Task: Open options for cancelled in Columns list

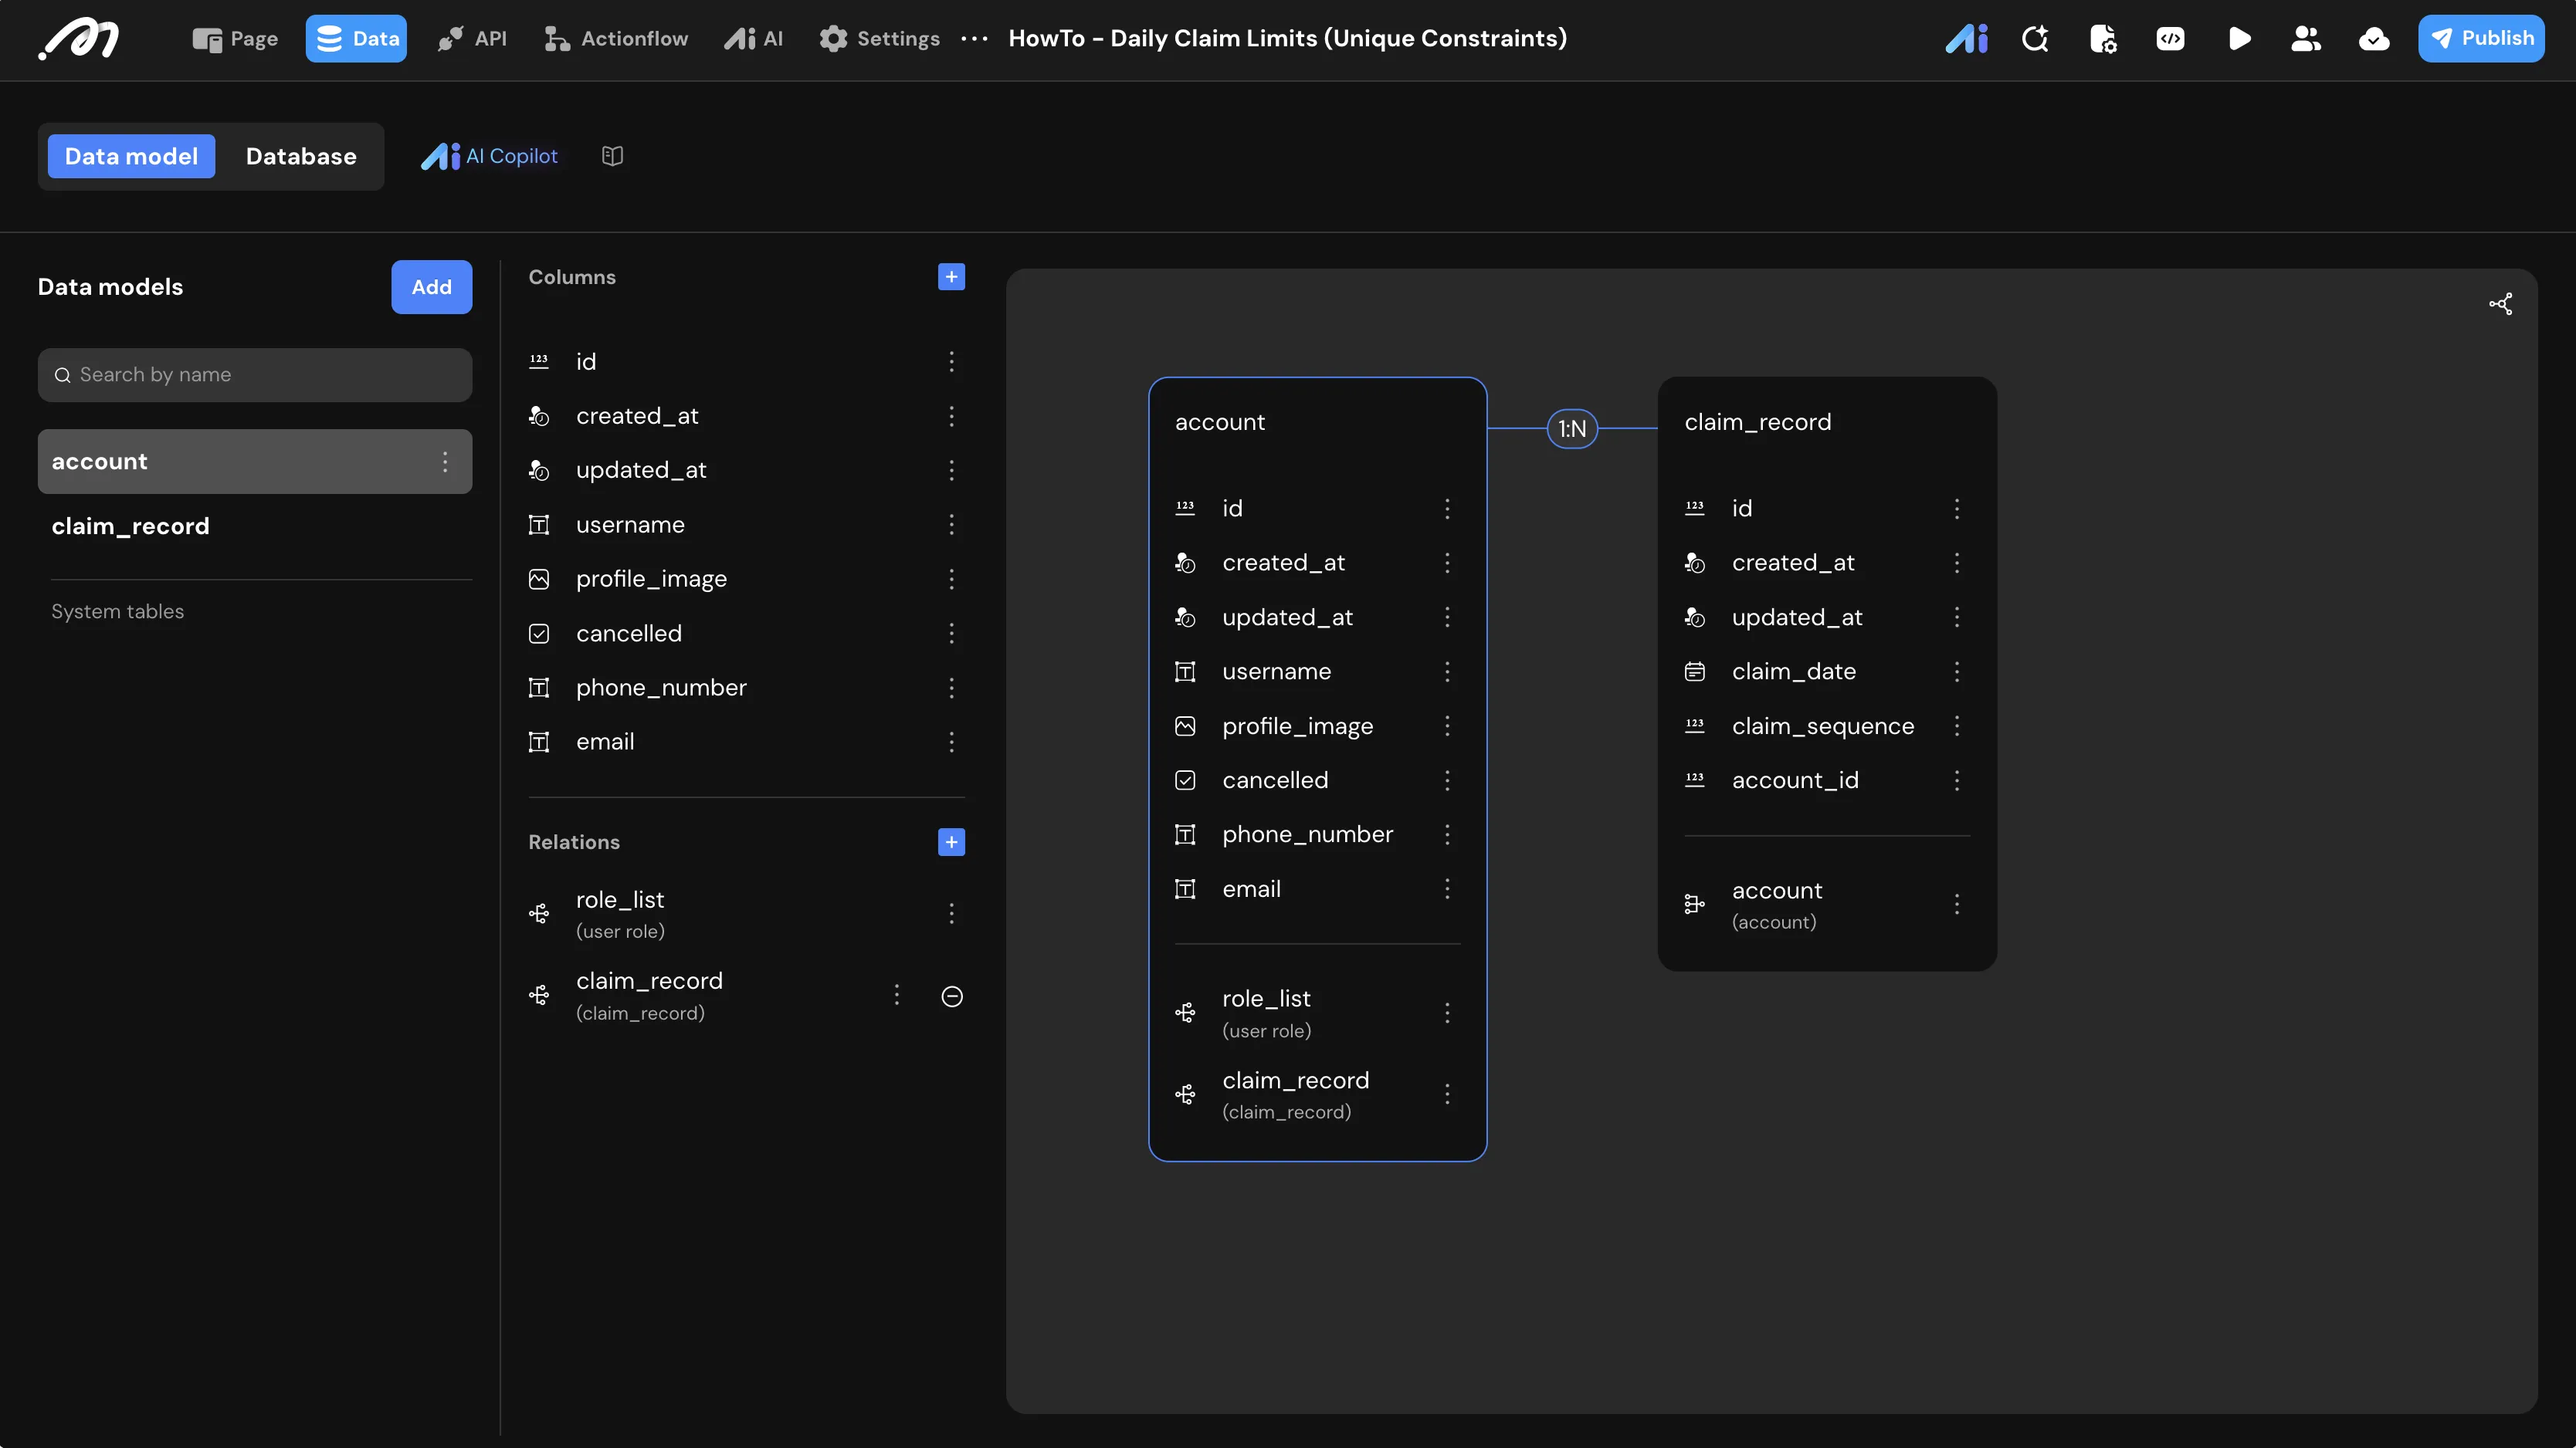Action: 951,634
